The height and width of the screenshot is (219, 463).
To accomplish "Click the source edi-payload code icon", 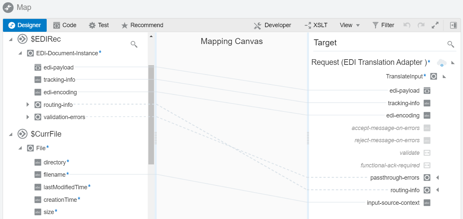I will coord(38,67).
